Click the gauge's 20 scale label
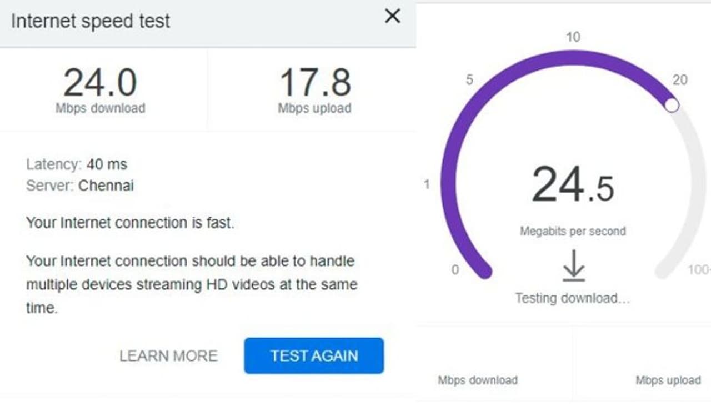The image size is (711, 406). (679, 80)
